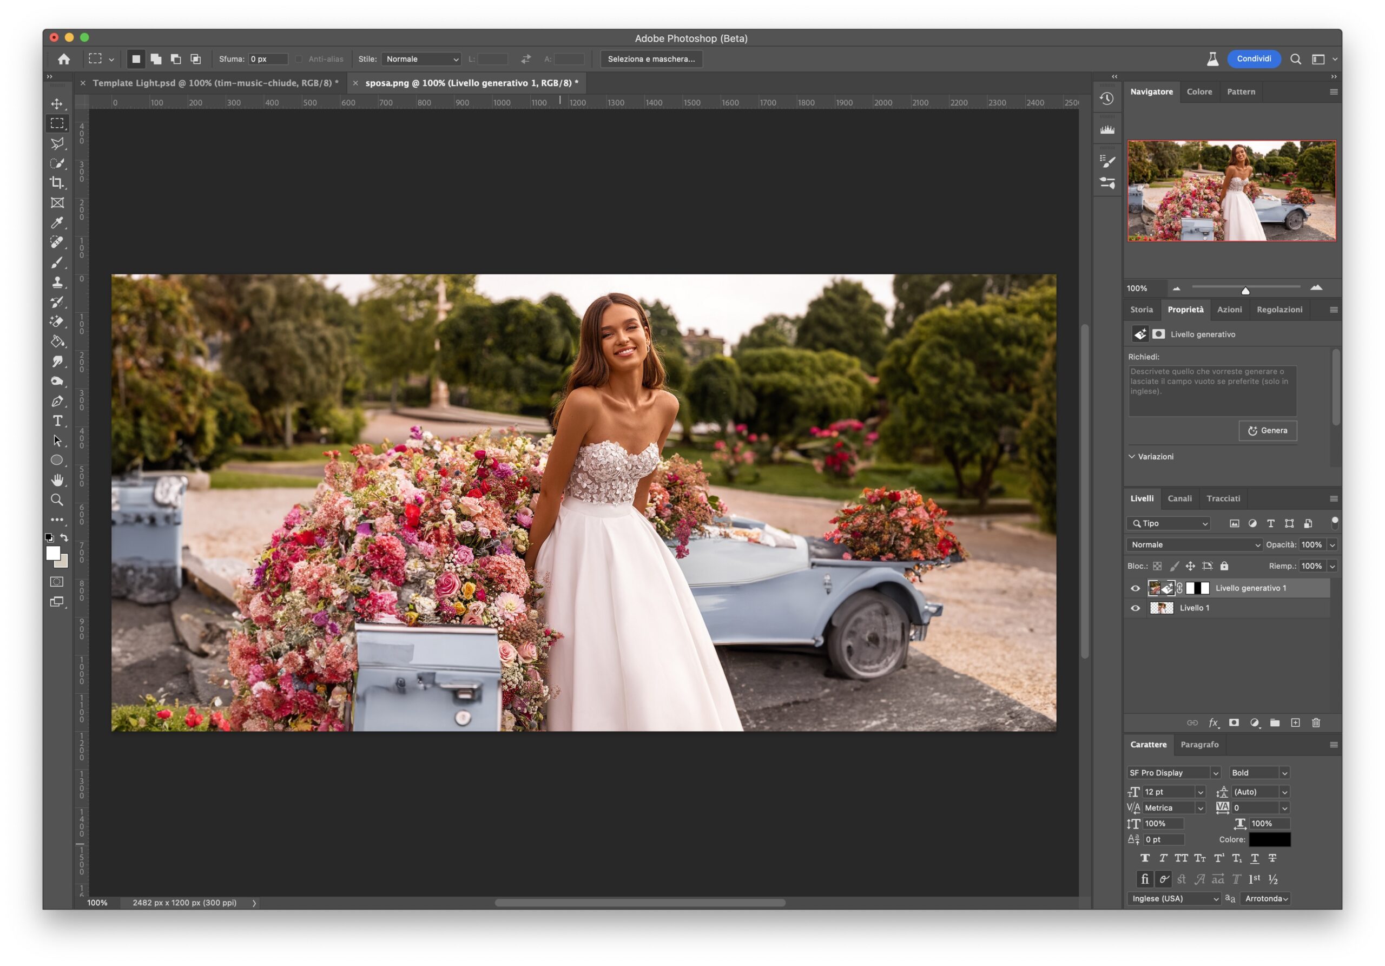Switch to the Canali tab
Screen dimensions: 1385x966
(x=1179, y=498)
